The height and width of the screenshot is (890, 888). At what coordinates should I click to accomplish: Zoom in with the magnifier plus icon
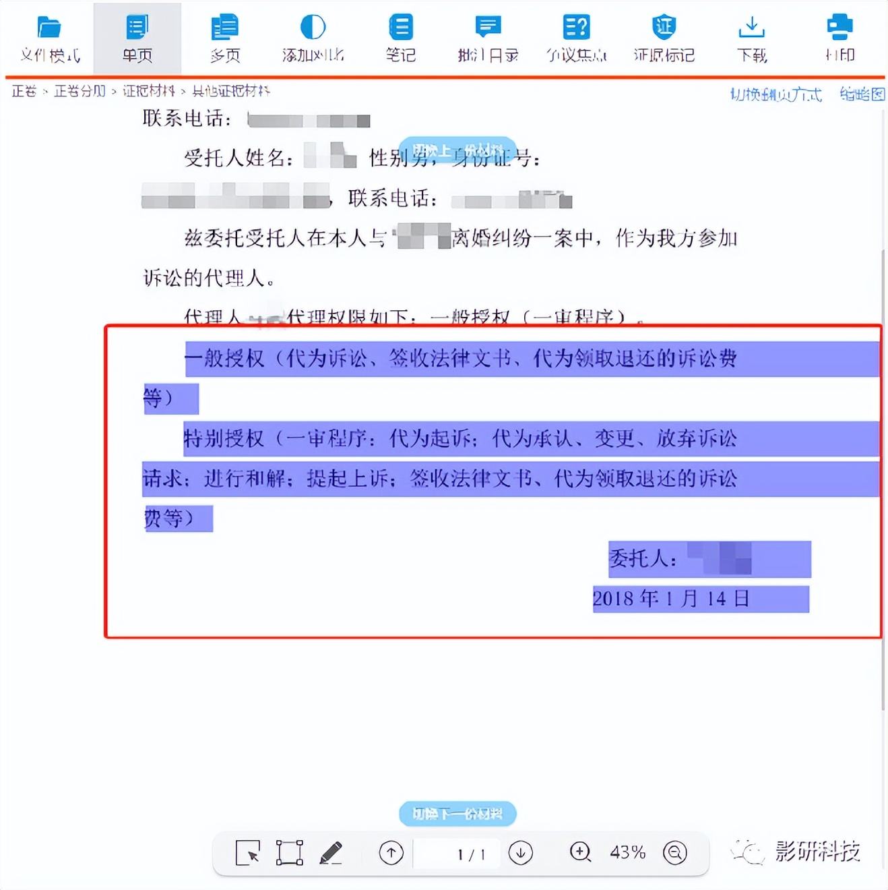point(580,853)
